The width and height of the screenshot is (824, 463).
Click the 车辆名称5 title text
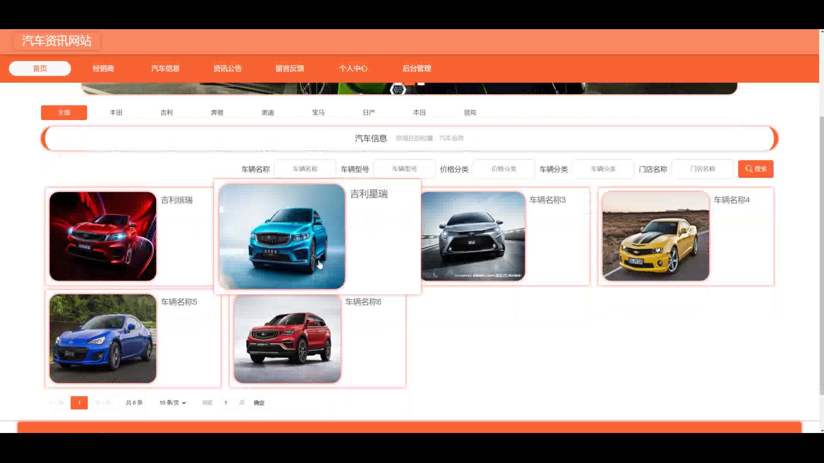click(179, 302)
